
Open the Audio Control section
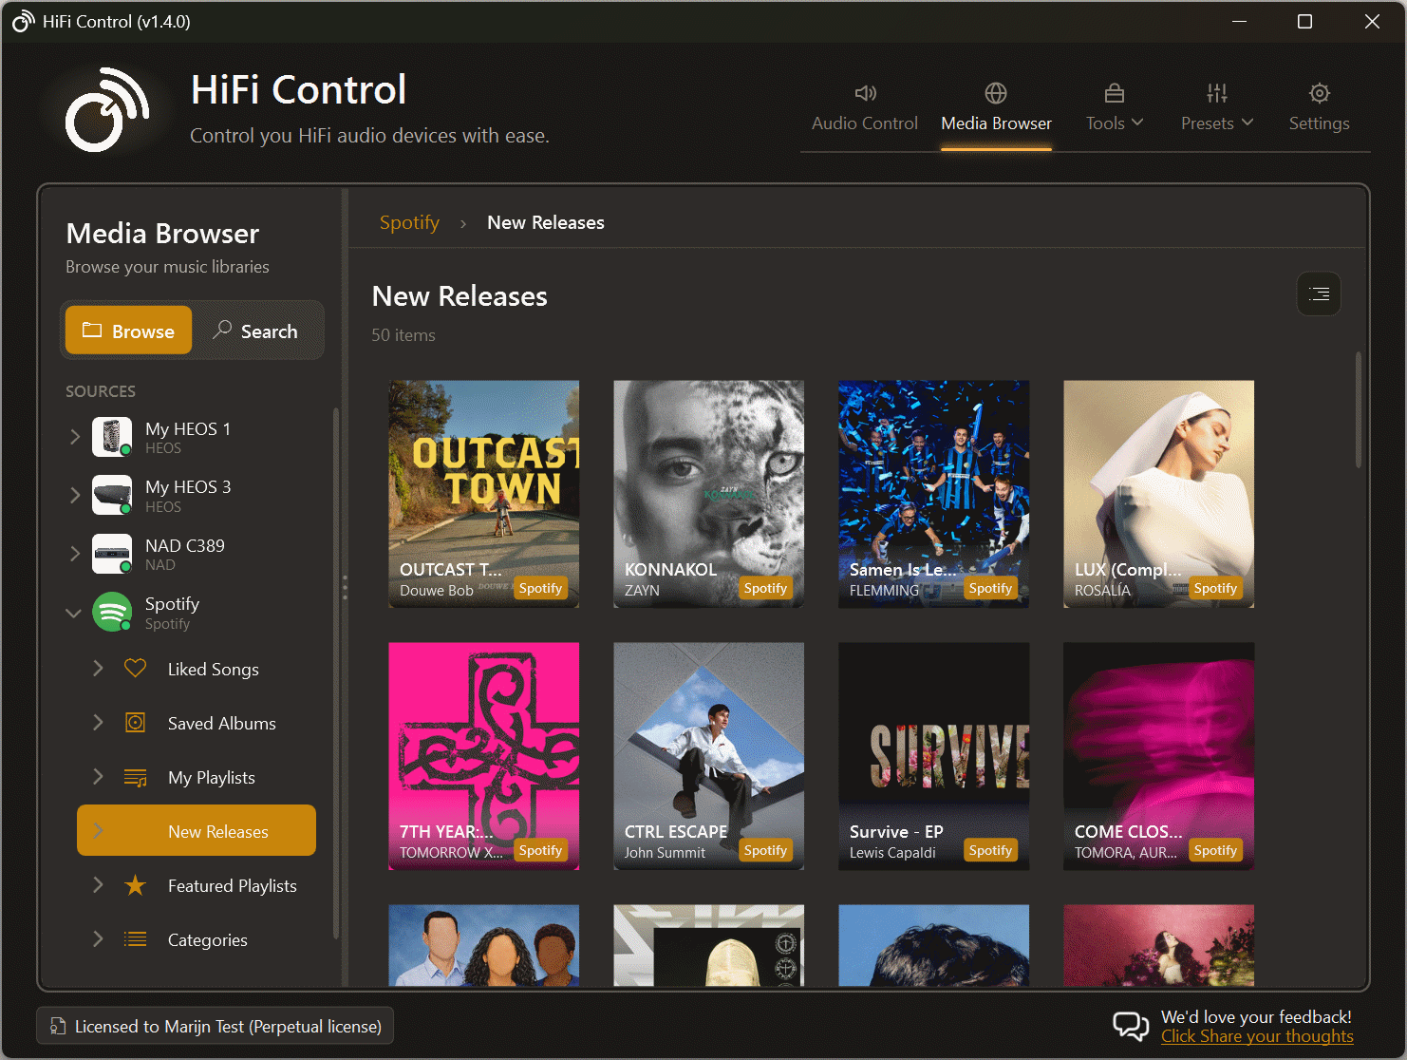[864, 106]
